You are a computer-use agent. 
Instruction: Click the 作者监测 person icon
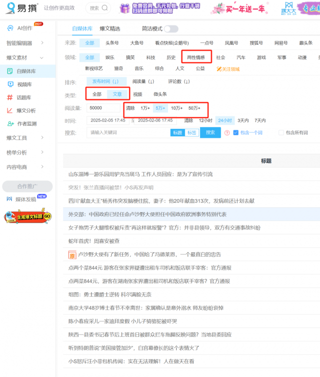click(10, 123)
